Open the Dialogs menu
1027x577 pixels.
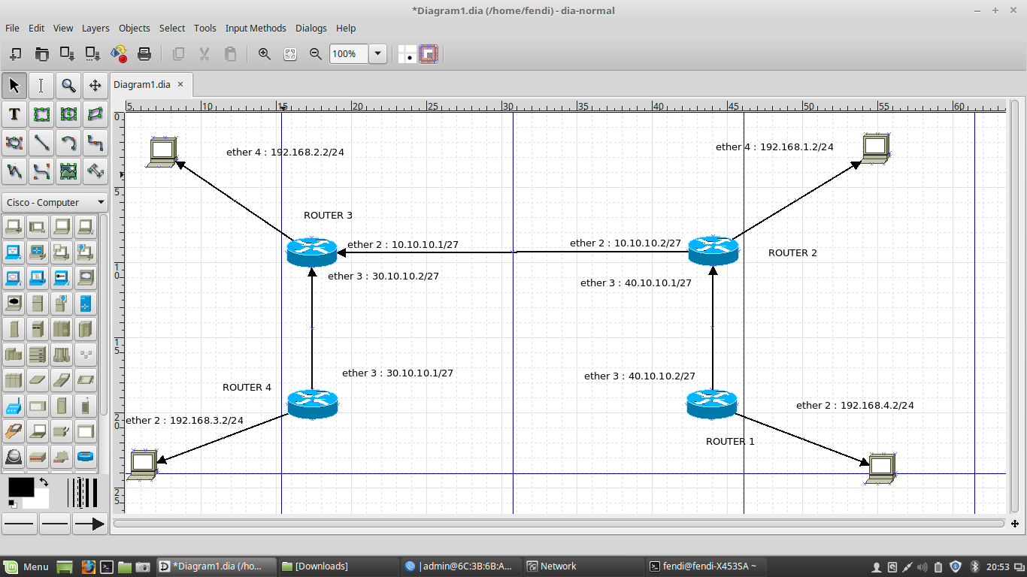311,28
